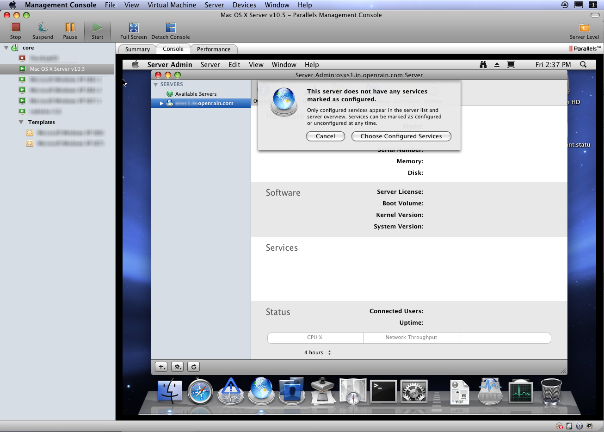This screenshot has width=604, height=432.
Task: Open the Virtual Machine menu
Action: click(x=172, y=5)
